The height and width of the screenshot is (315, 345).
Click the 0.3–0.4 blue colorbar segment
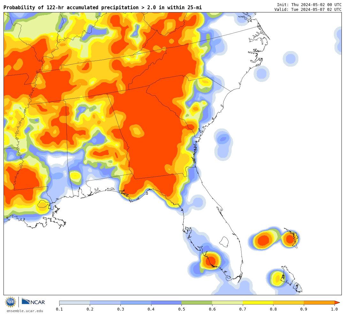pyautogui.click(x=136, y=303)
